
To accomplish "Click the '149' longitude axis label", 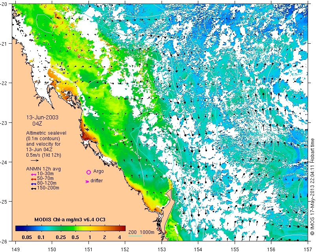I will (15, 249).
